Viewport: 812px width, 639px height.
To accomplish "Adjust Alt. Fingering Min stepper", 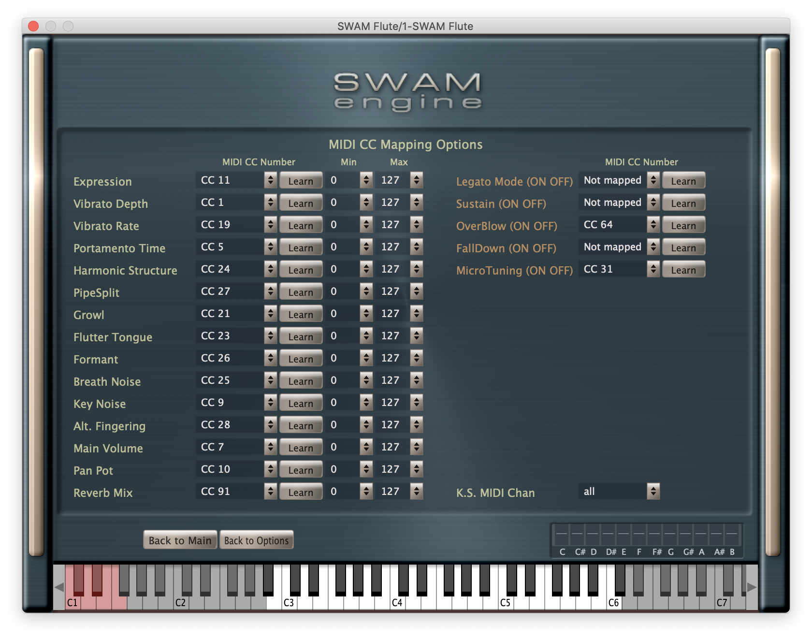I will [x=366, y=425].
